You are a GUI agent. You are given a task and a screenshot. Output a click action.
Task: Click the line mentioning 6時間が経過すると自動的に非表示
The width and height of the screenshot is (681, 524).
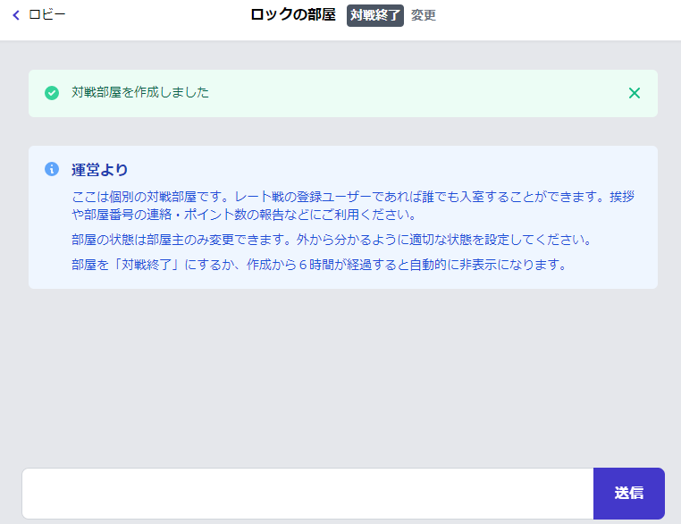coord(319,264)
